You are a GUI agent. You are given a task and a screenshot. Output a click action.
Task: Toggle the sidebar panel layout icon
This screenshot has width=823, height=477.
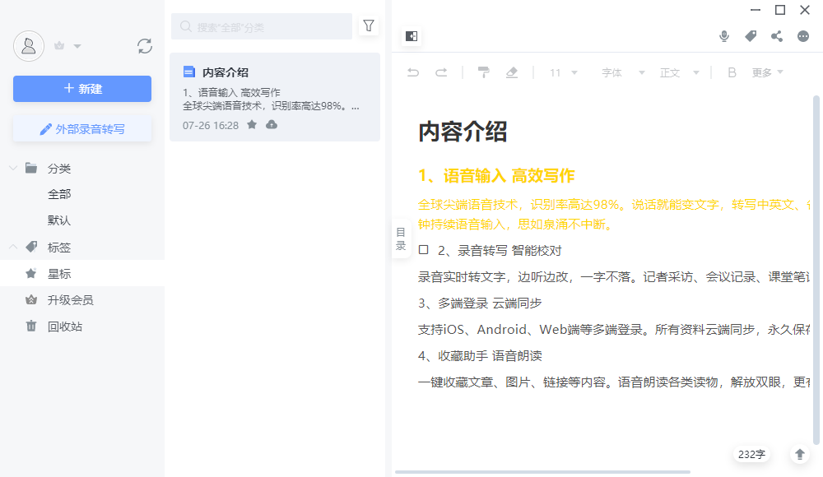point(411,36)
